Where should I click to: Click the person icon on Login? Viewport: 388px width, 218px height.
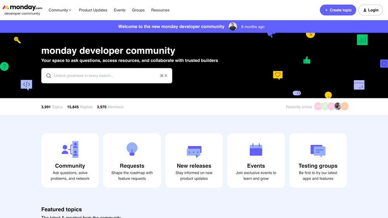(x=365, y=10)
